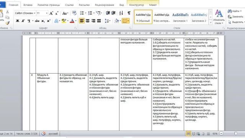Apply the Без интервала style

click(162, 17)
